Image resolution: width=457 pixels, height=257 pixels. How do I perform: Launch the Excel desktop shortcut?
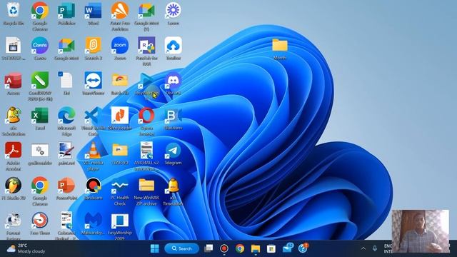pyautogui.click(x=40, y=119)
